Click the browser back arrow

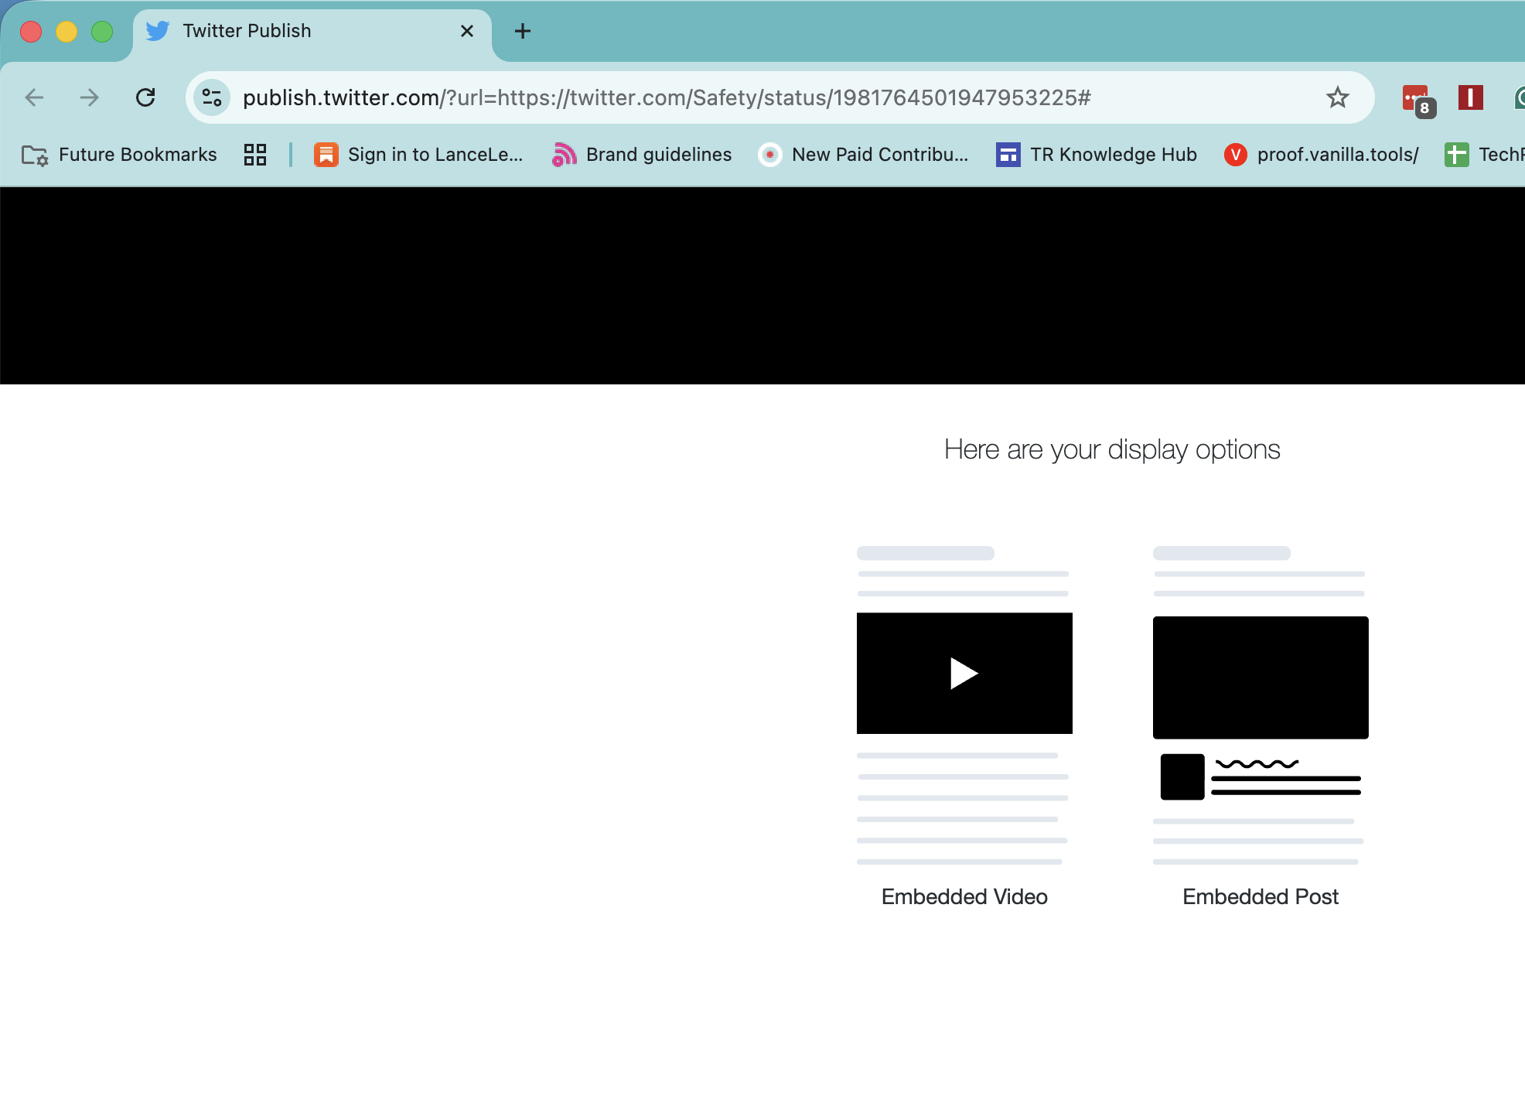[34, 97]
